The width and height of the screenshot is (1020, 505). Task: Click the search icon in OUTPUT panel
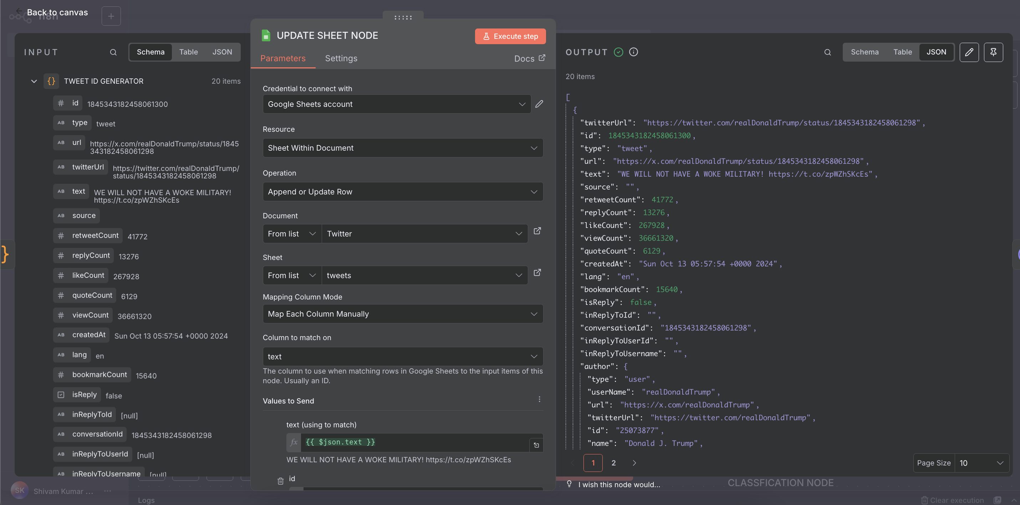click(827, 52)
